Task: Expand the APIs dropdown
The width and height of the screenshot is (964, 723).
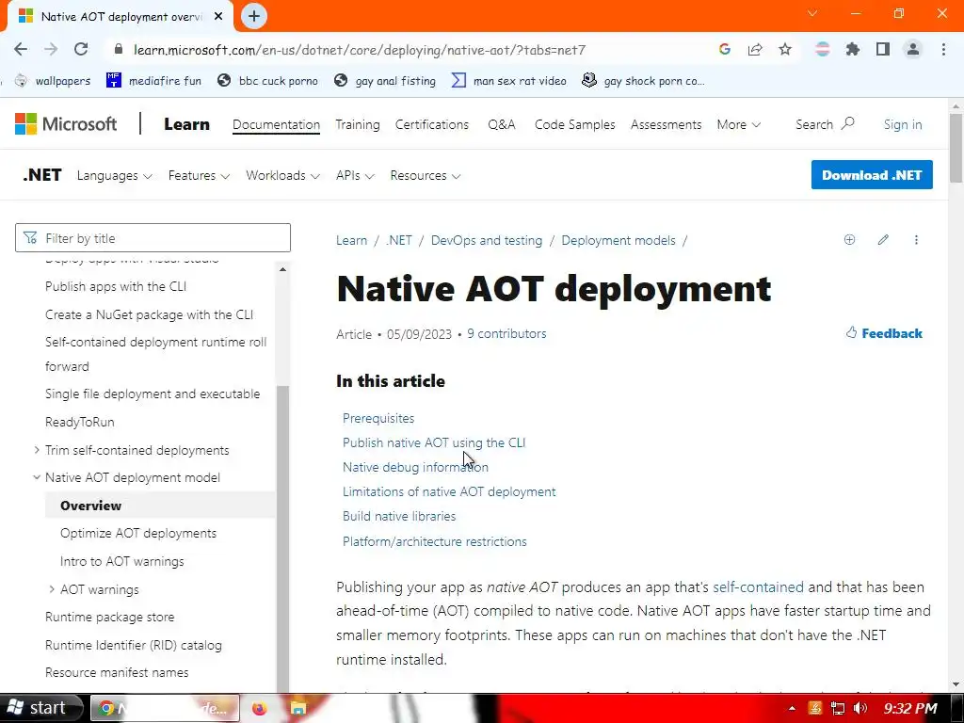Action: pyautogui.click(x=355, y=176)
